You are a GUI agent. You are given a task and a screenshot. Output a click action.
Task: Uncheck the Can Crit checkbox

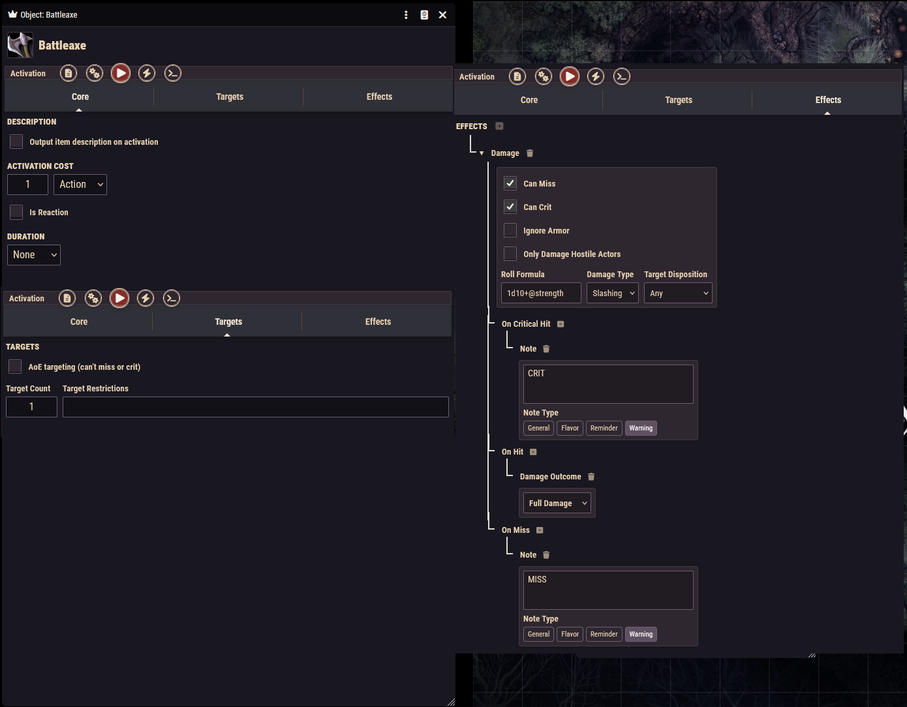(510, 207)
